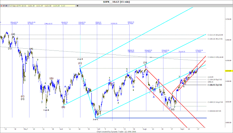The width and height of the screenshot is (233, 133).
Task: Select the 21My10:35 time cycle marker
Action: click(x=48, y=24)
